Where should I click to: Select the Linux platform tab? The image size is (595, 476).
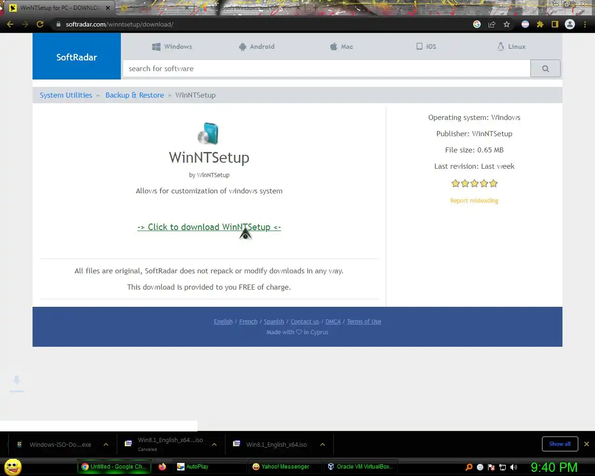click(x=511, y=46)
